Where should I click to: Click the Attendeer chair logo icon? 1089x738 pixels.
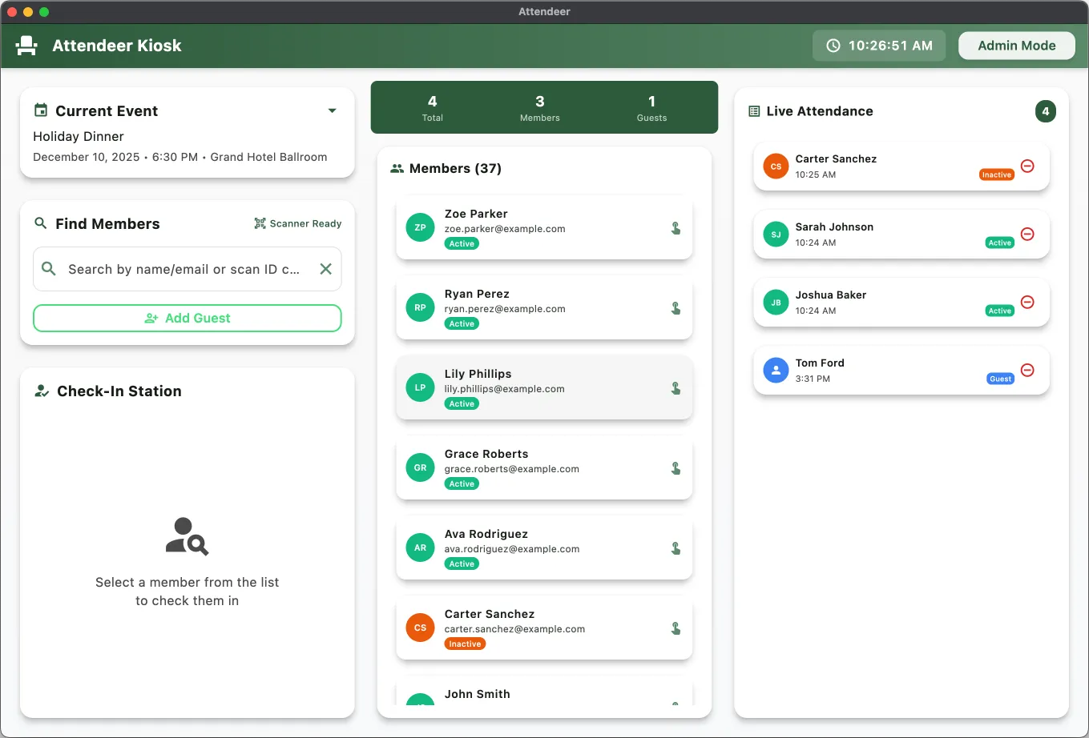click(x=27, y=46)
